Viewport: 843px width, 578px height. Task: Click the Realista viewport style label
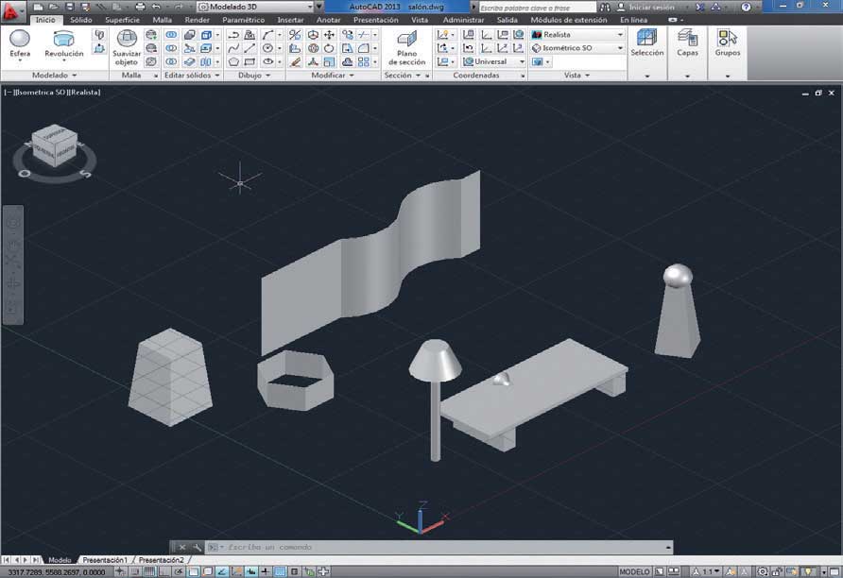[85, 93]
